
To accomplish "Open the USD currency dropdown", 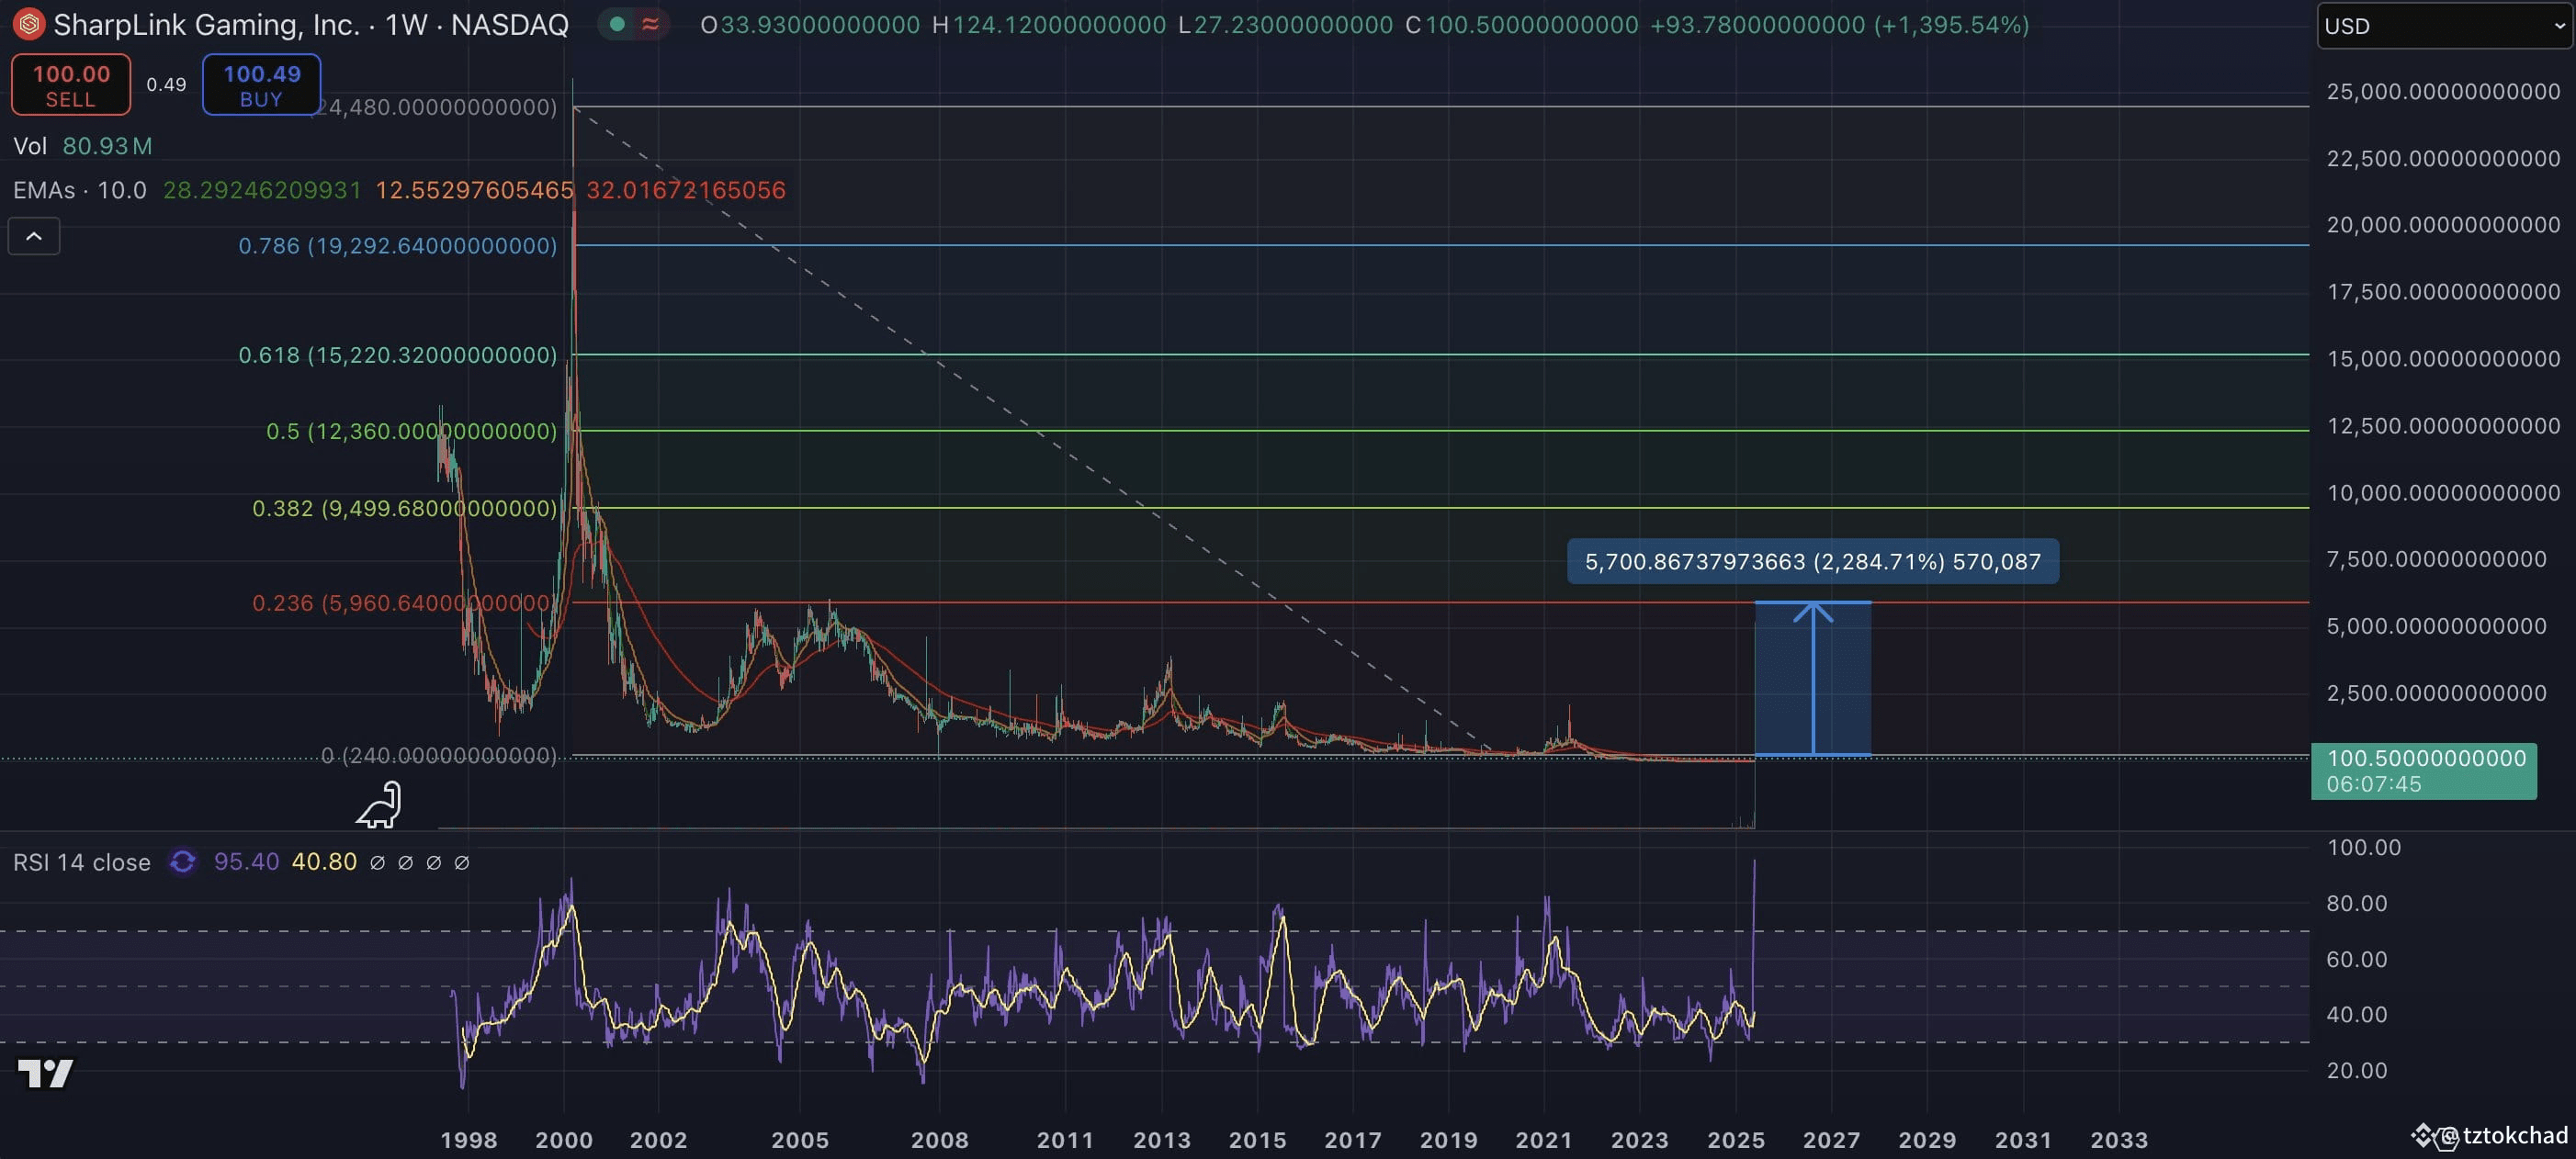I will [x=2443, y=26].
